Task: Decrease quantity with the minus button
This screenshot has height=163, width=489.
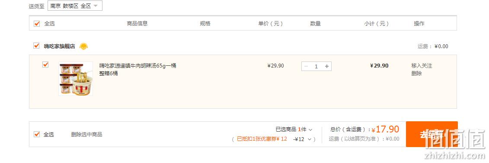Action: point(306,66)
